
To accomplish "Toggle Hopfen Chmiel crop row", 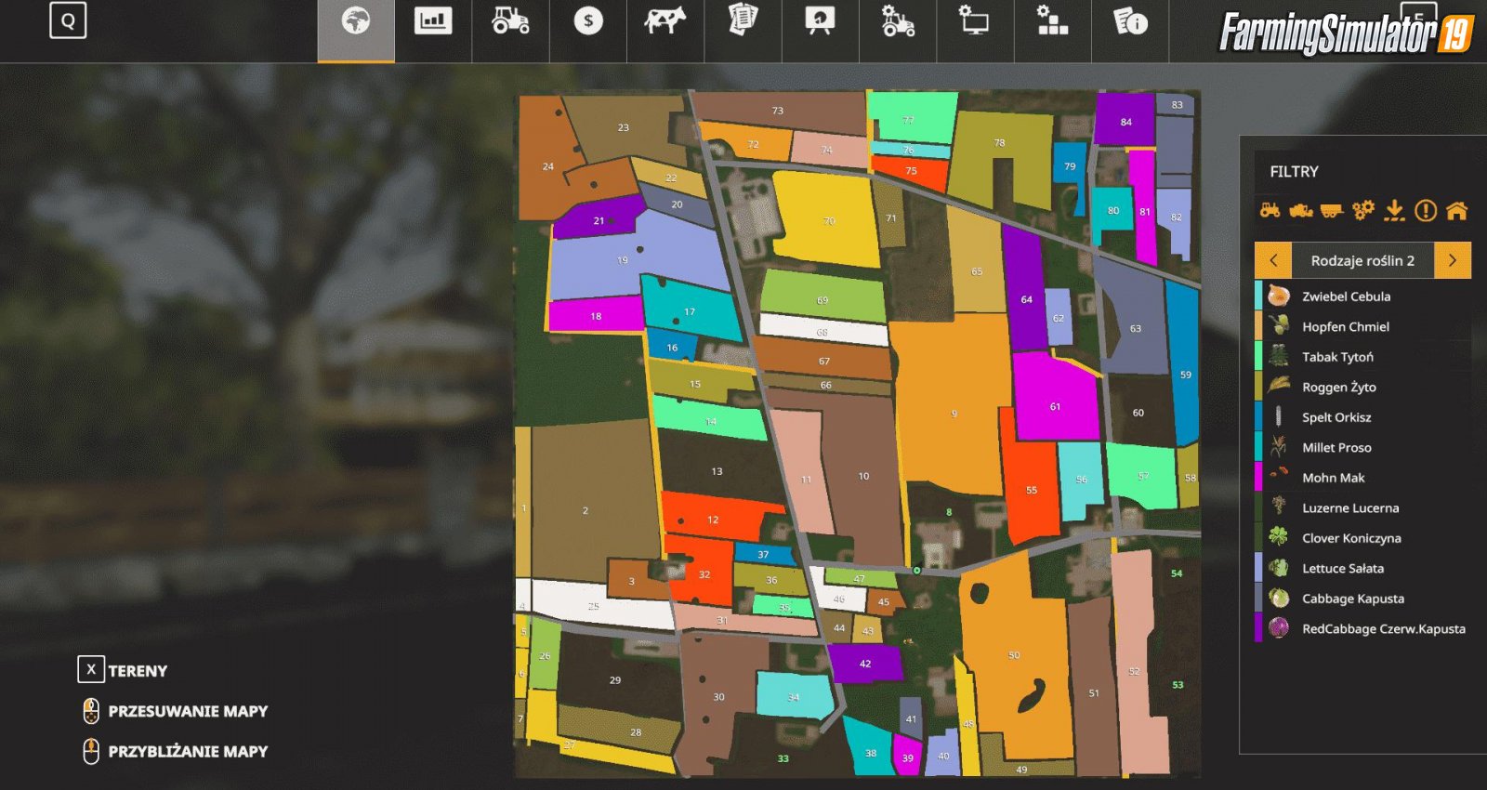I will pos(1362,326).
